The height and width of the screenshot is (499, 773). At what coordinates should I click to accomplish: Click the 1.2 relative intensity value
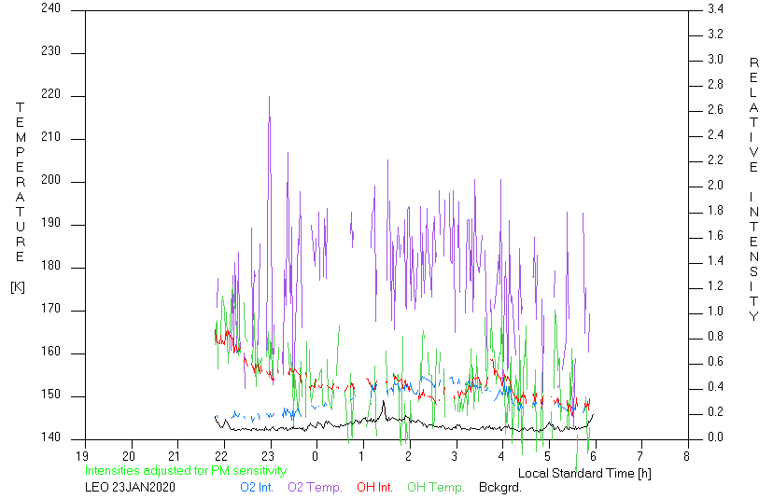(x=715, y=285)
